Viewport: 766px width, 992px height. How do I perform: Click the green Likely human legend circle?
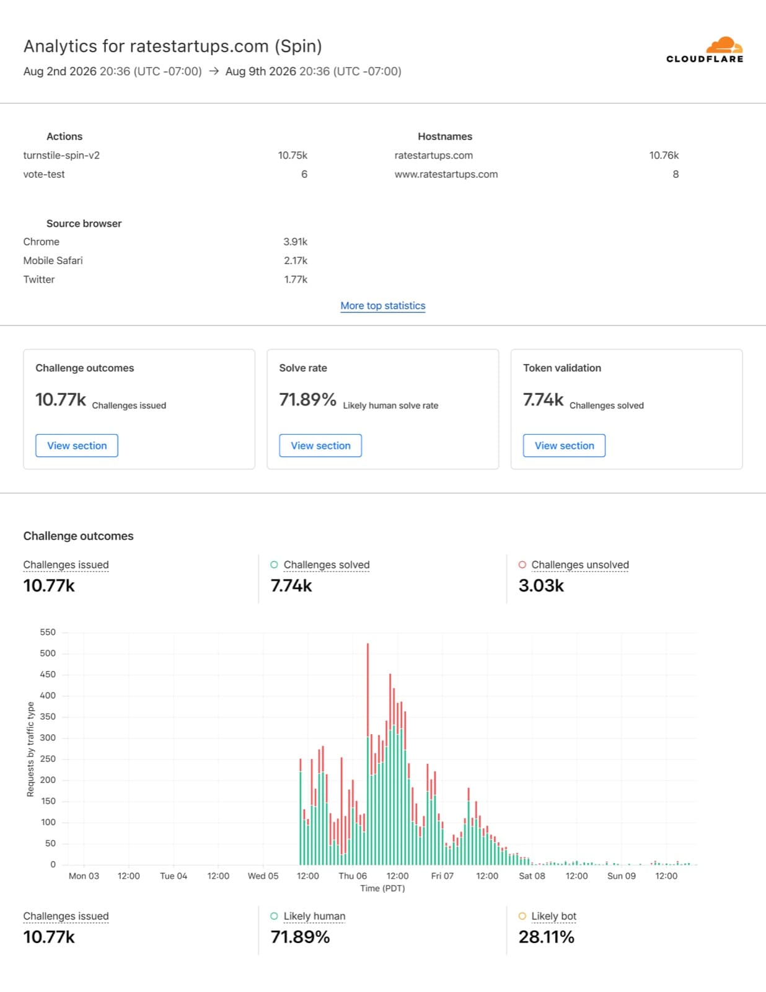click(274, 916)
